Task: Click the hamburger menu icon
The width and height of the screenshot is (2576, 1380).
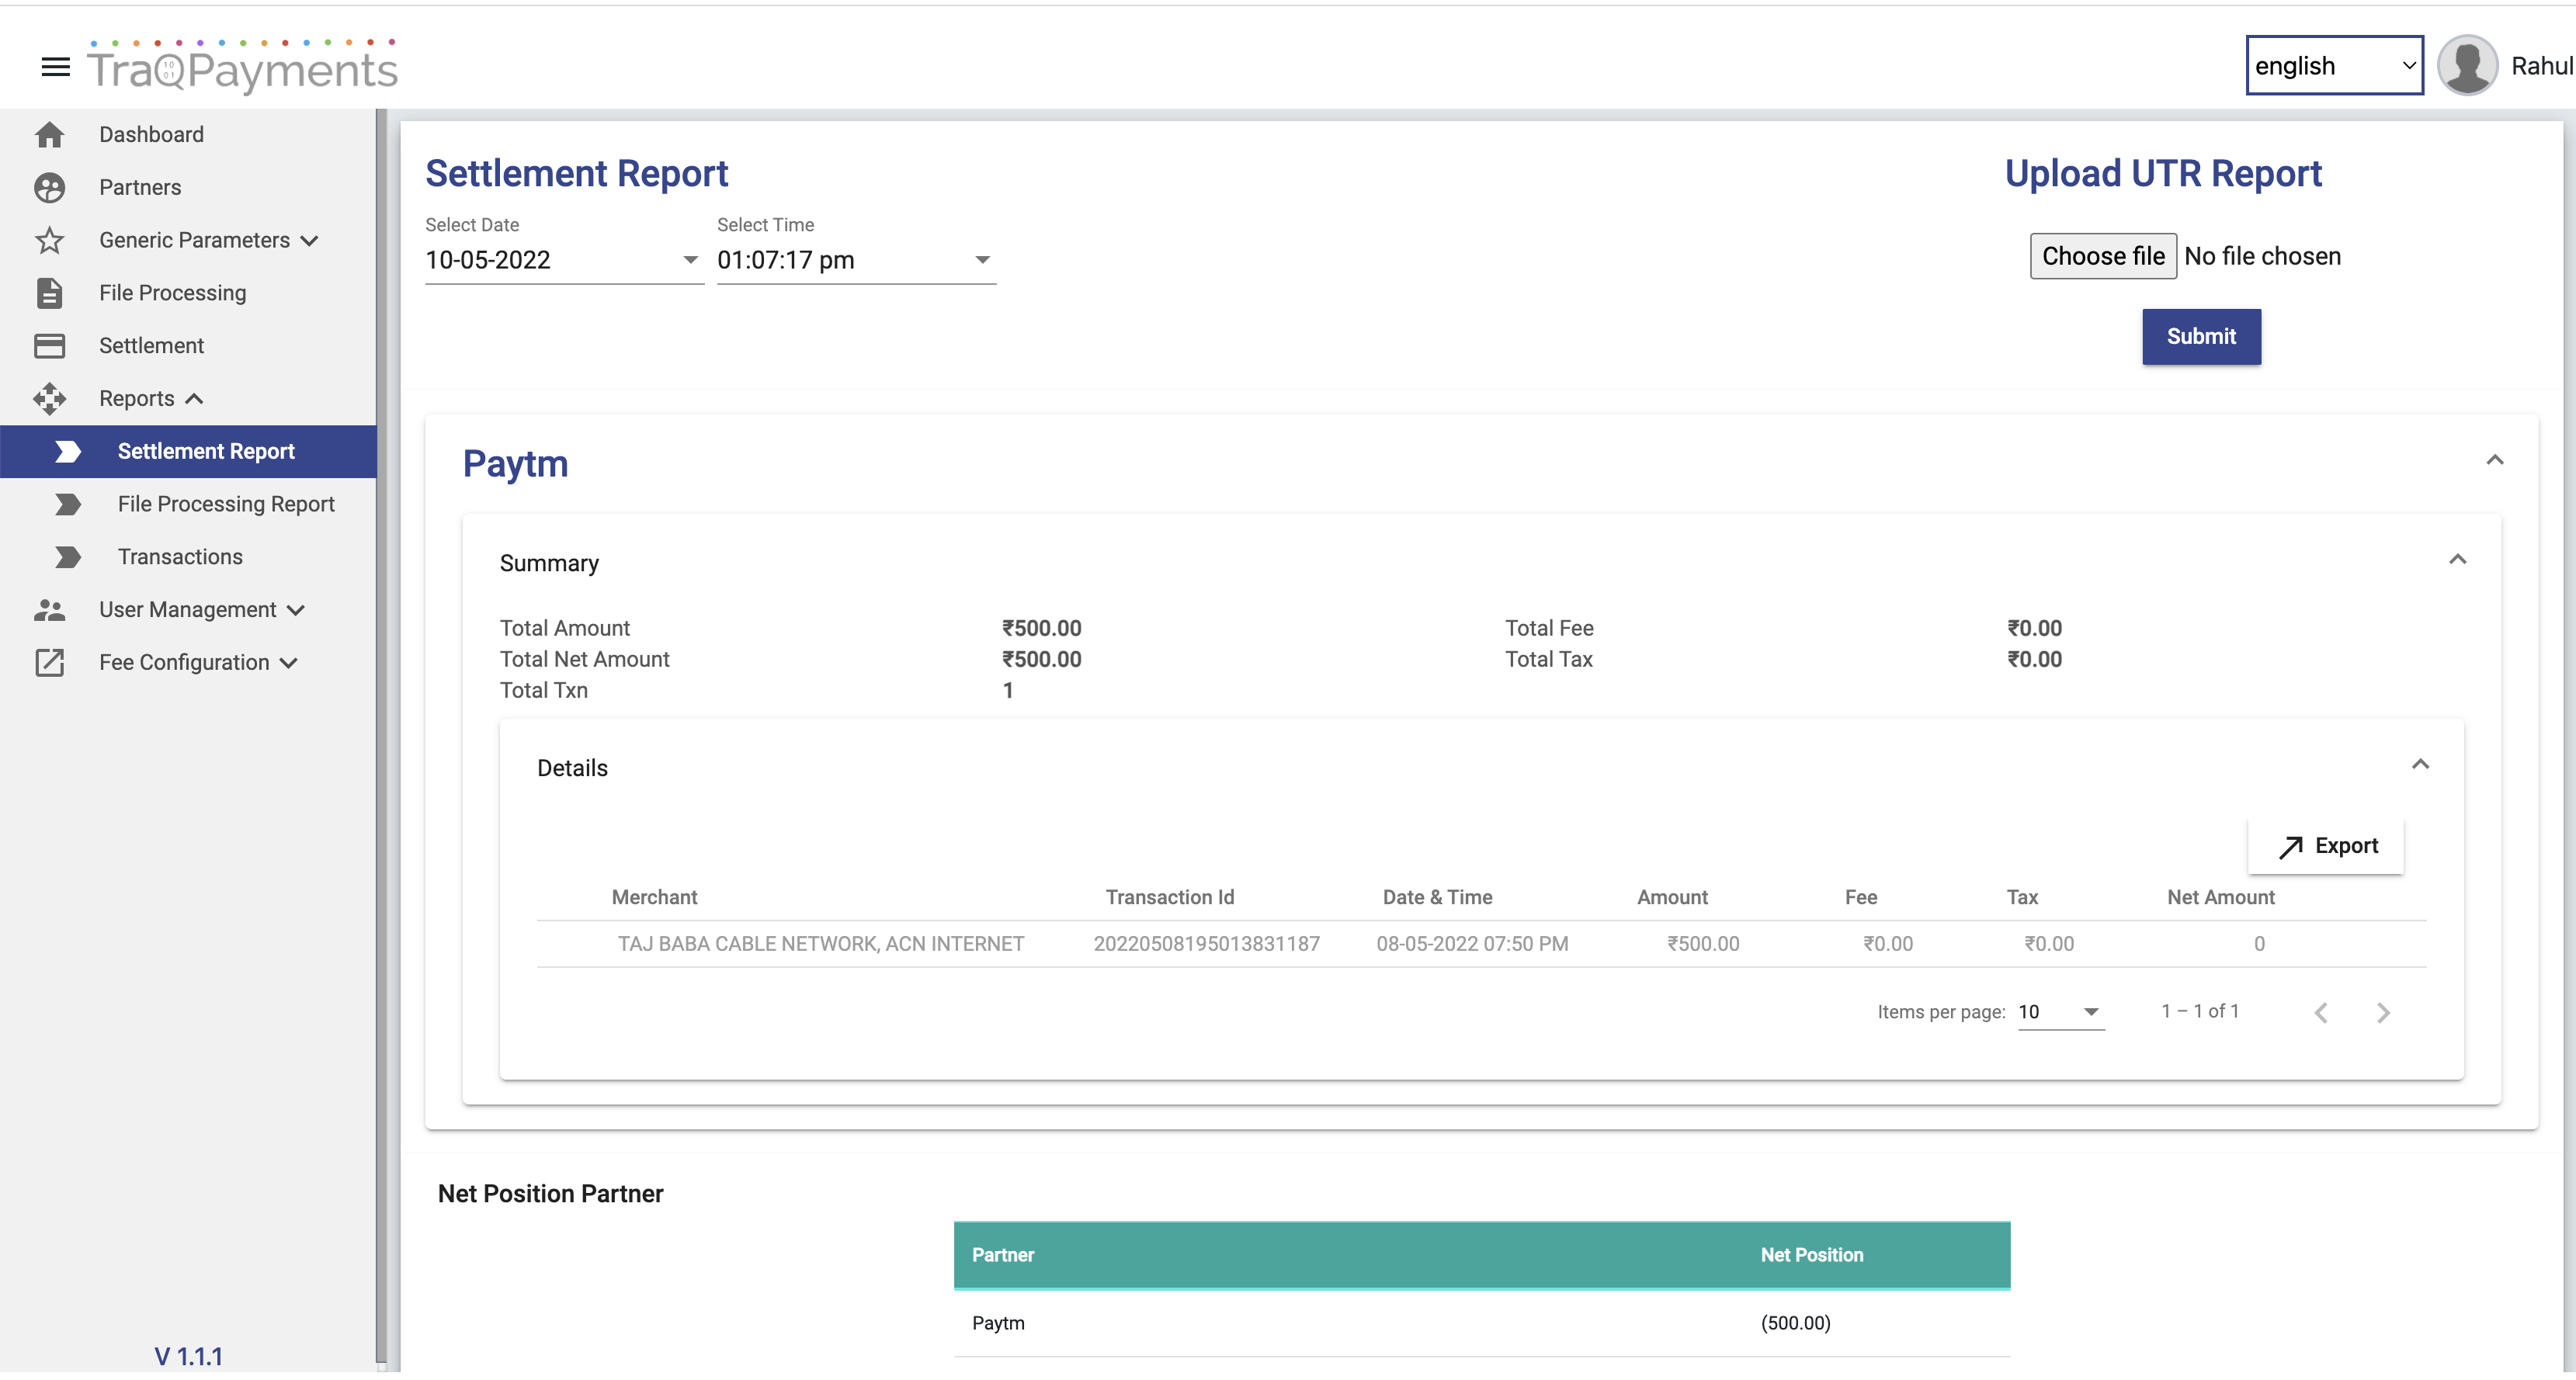Action: coord(55,67)
